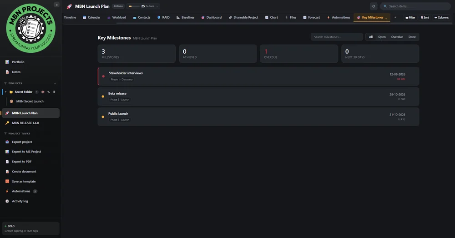Click the rocket icon beside the project title
Image resolution: width=455 pixels, height=238 pixels.
[69, 6]
